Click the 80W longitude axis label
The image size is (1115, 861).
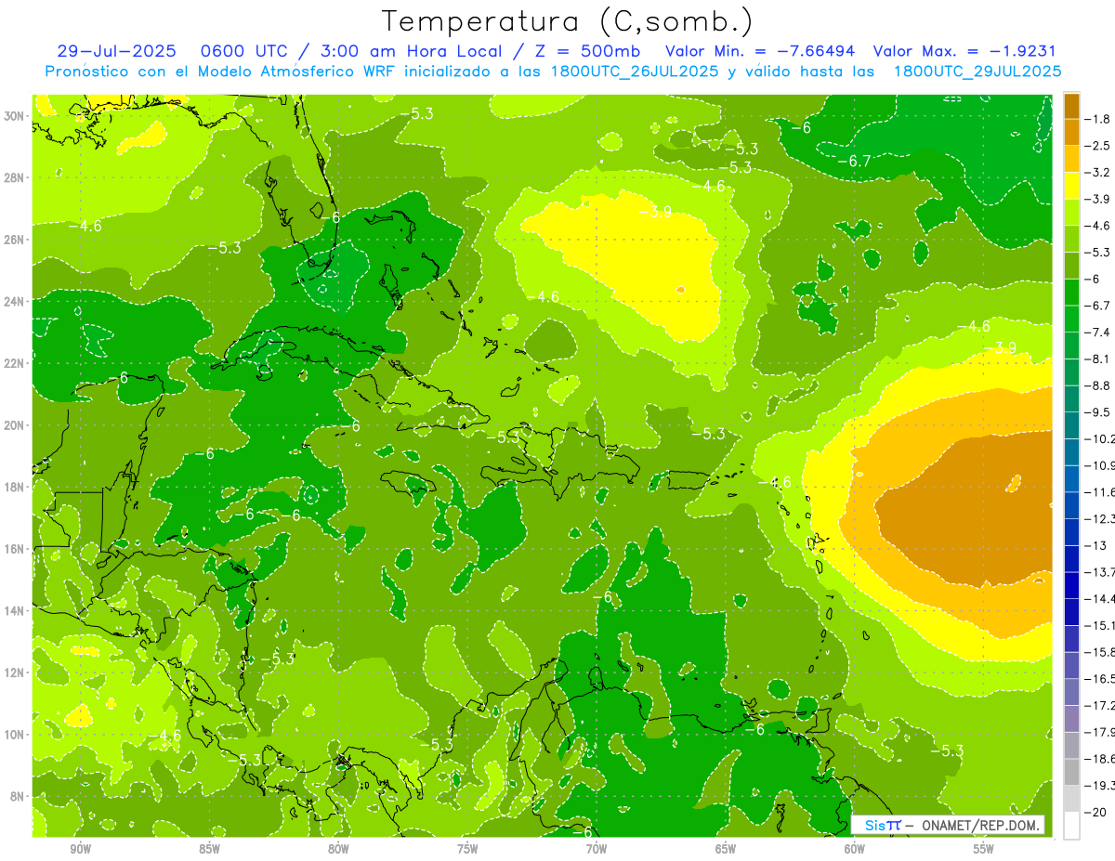(339, 849)
